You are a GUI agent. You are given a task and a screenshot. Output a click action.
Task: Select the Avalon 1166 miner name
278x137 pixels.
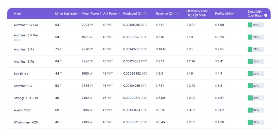[x=22, y=110]
